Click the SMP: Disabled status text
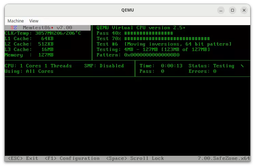 104,66
